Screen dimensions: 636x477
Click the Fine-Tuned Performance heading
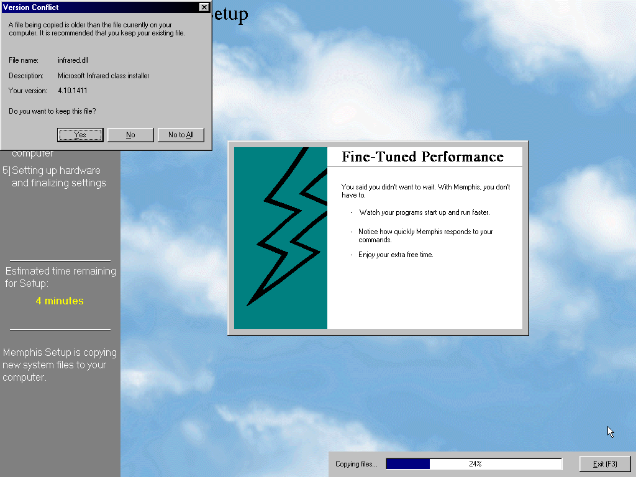(422, 157)
